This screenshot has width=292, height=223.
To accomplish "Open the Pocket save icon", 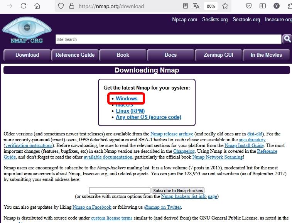I will click(249, 6).
